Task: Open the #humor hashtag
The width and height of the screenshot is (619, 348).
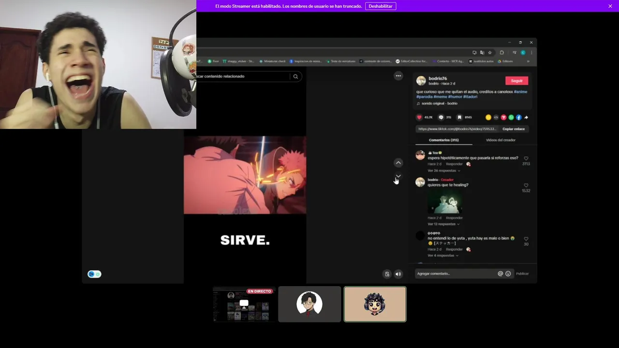Action: pyautogui.click(x=455, y=97)
